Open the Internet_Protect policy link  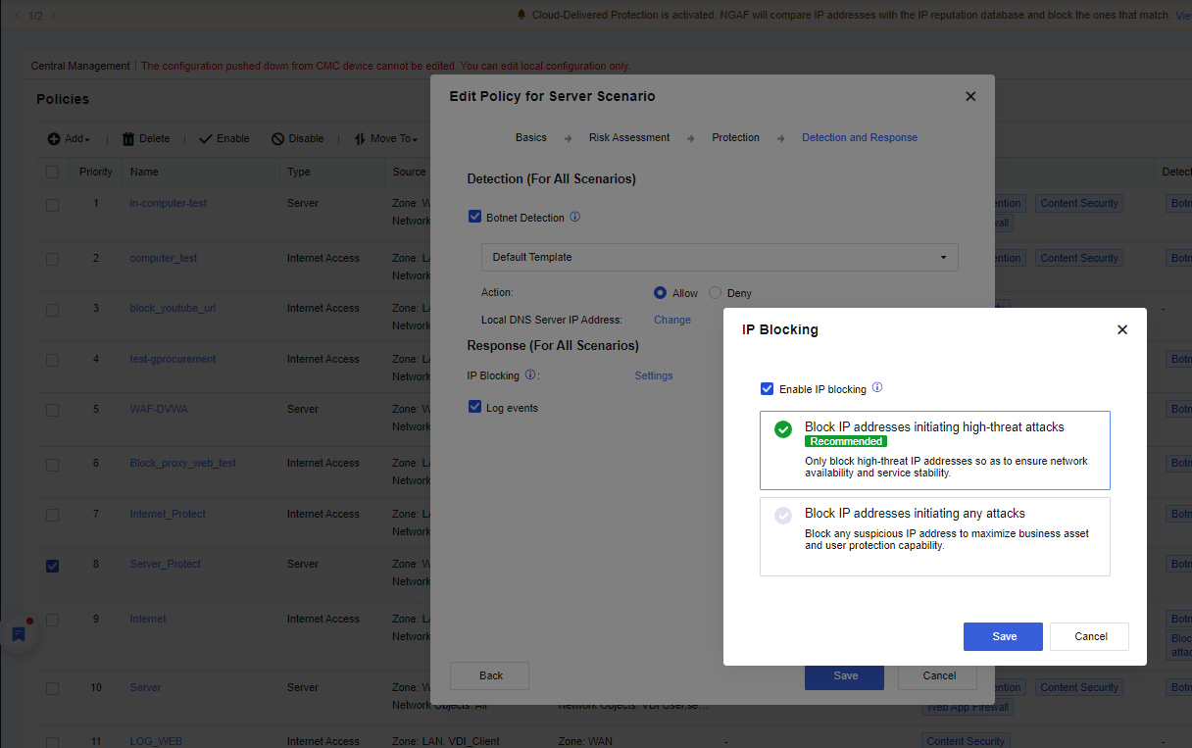pos(168,514)
